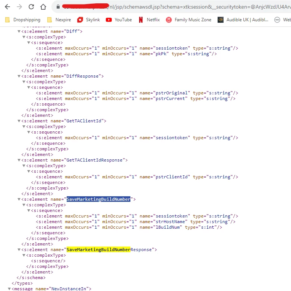Click the Web bookmark globe icon
The width and height of the screenshot is (291, 291).
click(x=277, y=20)
